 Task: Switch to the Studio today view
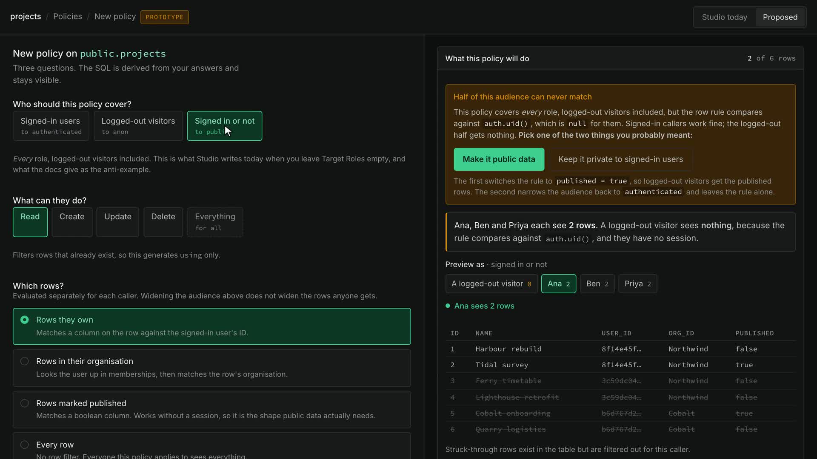point(724,17)
